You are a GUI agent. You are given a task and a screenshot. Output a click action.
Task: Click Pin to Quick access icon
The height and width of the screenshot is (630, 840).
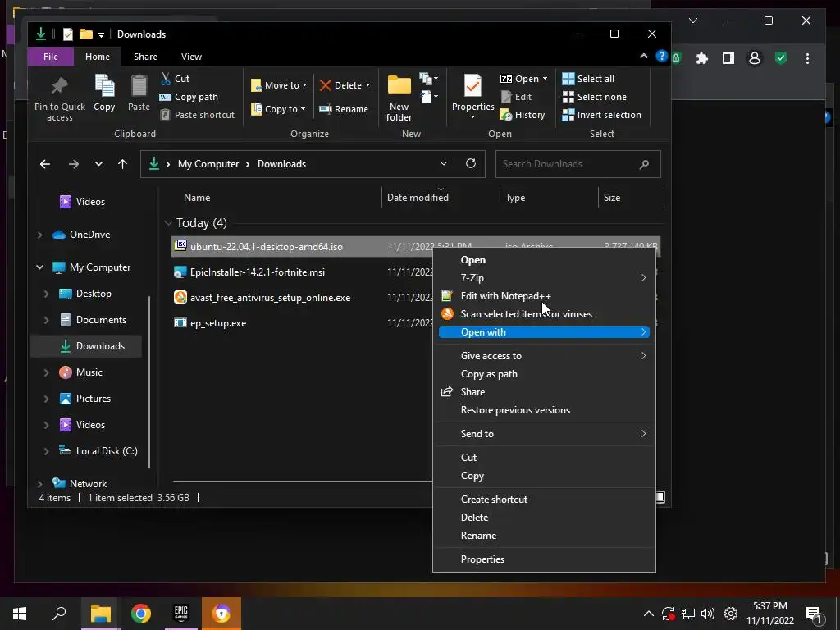(59, 86)
